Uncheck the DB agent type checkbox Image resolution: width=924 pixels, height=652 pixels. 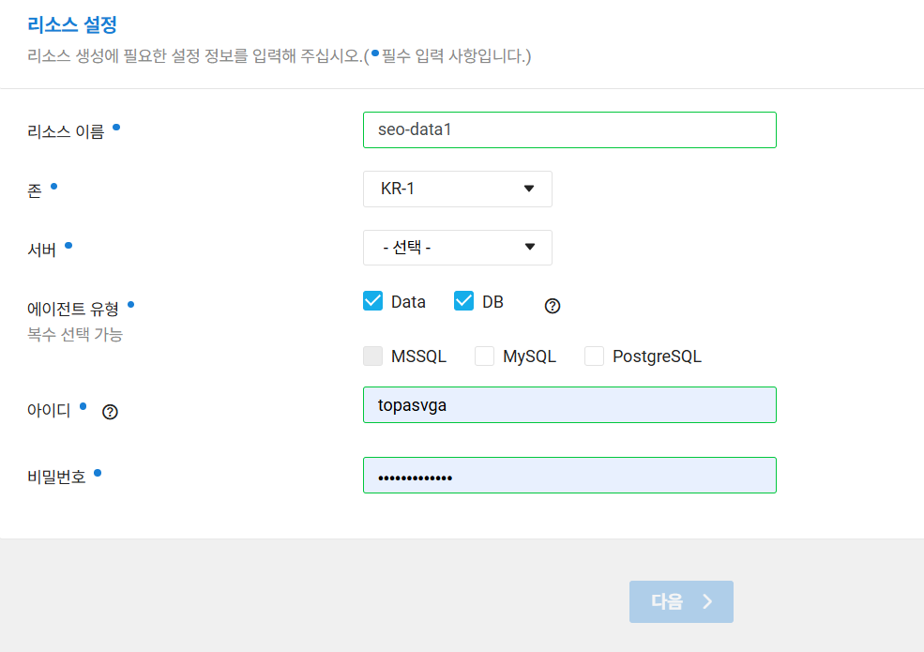(463, 301)
